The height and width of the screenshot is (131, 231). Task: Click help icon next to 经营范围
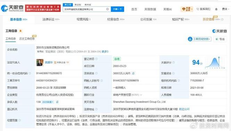(x=19, y=120)
